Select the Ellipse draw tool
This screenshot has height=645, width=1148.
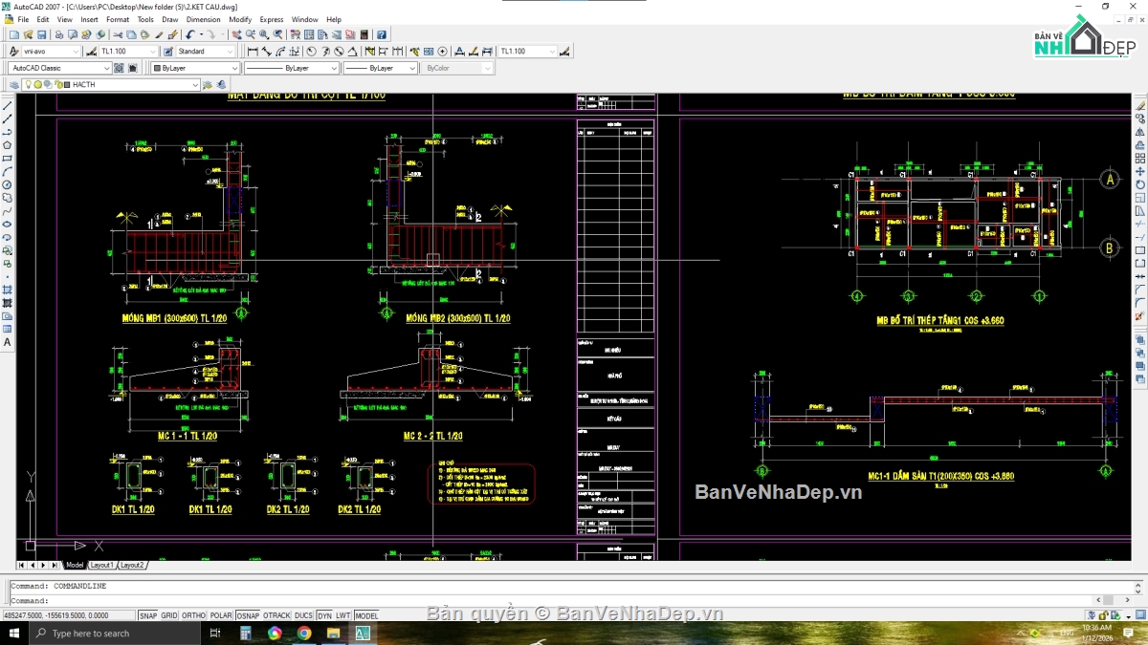coord(8,224)
